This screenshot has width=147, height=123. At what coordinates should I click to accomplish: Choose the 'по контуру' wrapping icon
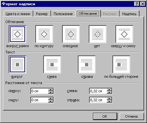point(44,34)
